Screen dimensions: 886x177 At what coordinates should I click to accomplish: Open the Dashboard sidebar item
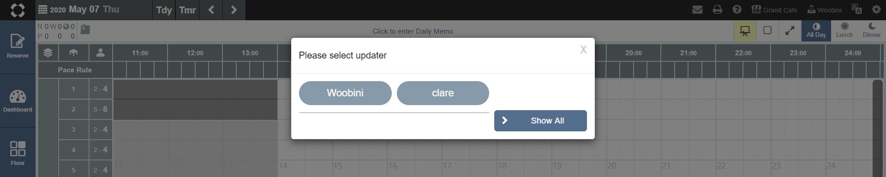click(18, 101)
